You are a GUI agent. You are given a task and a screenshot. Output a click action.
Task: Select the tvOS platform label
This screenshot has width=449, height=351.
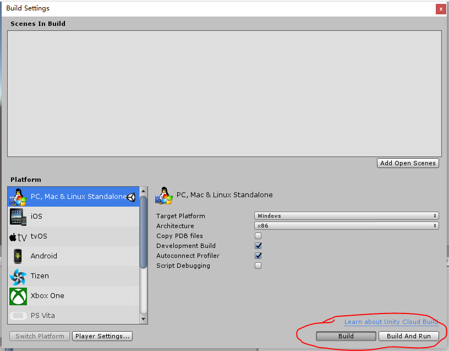coord(39,236)
